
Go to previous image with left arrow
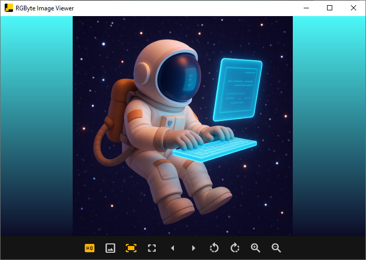coord(172,248)
